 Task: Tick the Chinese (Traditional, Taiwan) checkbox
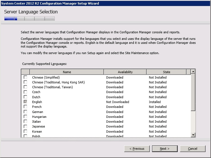[26, 87]
